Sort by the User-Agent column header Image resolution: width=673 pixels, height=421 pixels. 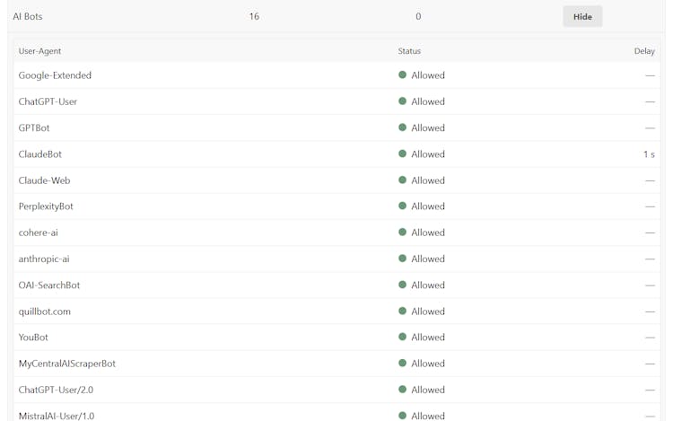pyautogui.click(x=39, y=51)
